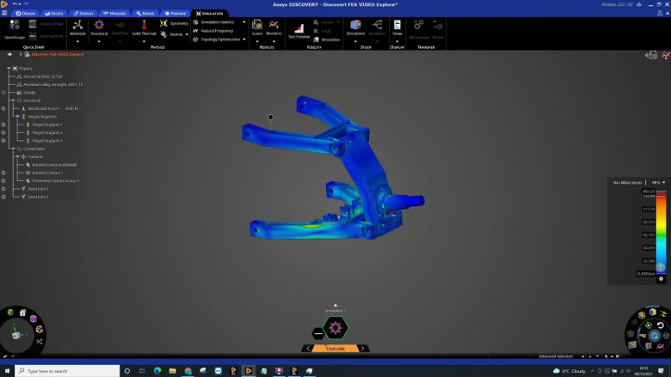
Task: Open the Monitors results tool
Action: pos(274,26)
